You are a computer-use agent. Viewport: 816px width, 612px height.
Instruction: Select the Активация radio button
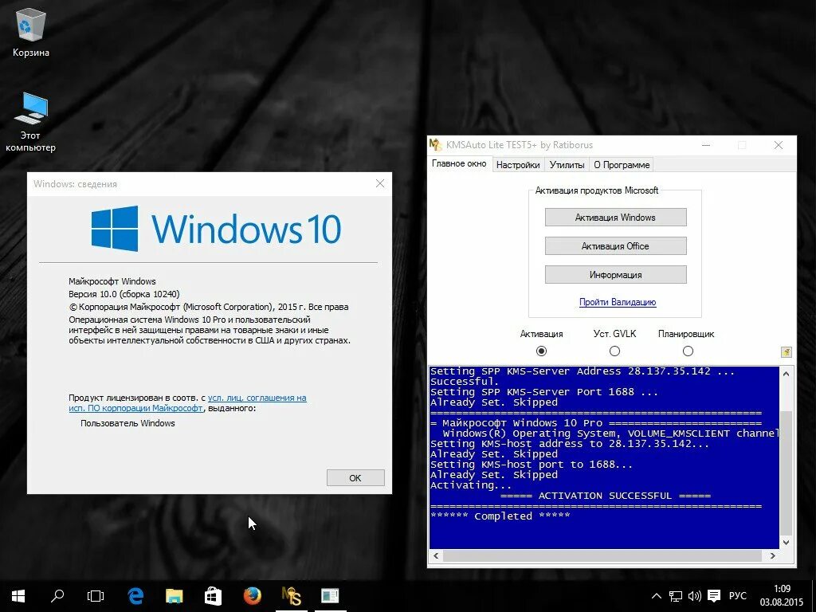(541, 351)
